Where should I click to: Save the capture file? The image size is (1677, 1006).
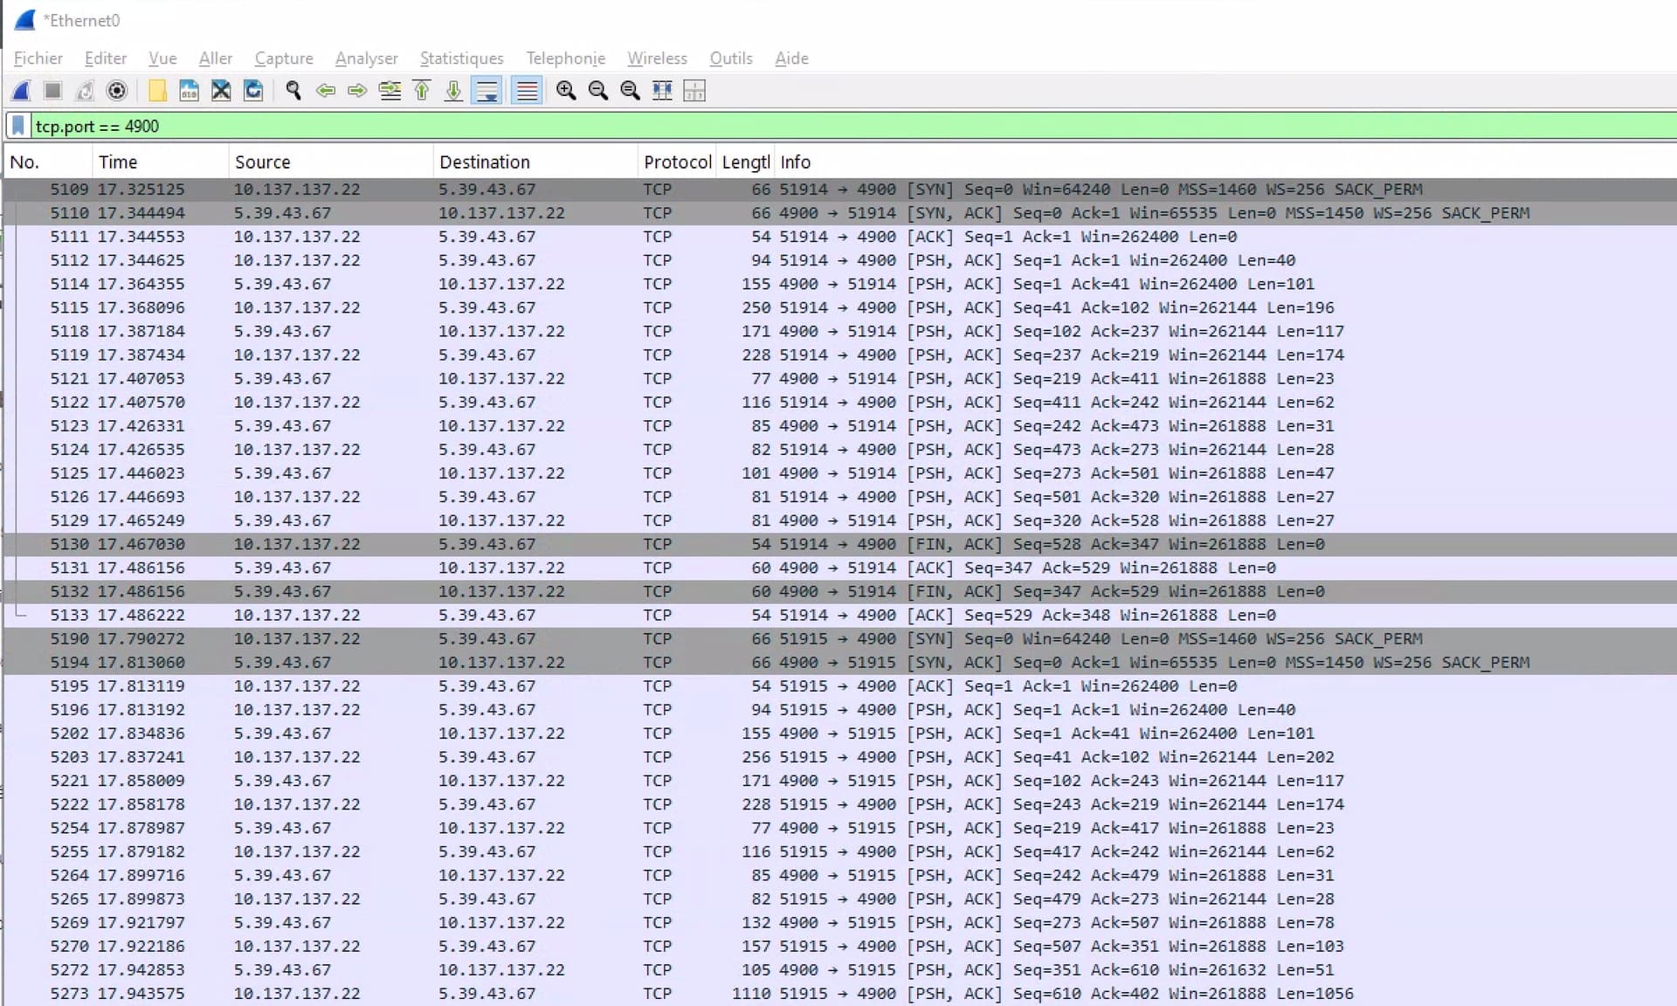(189, 91)
